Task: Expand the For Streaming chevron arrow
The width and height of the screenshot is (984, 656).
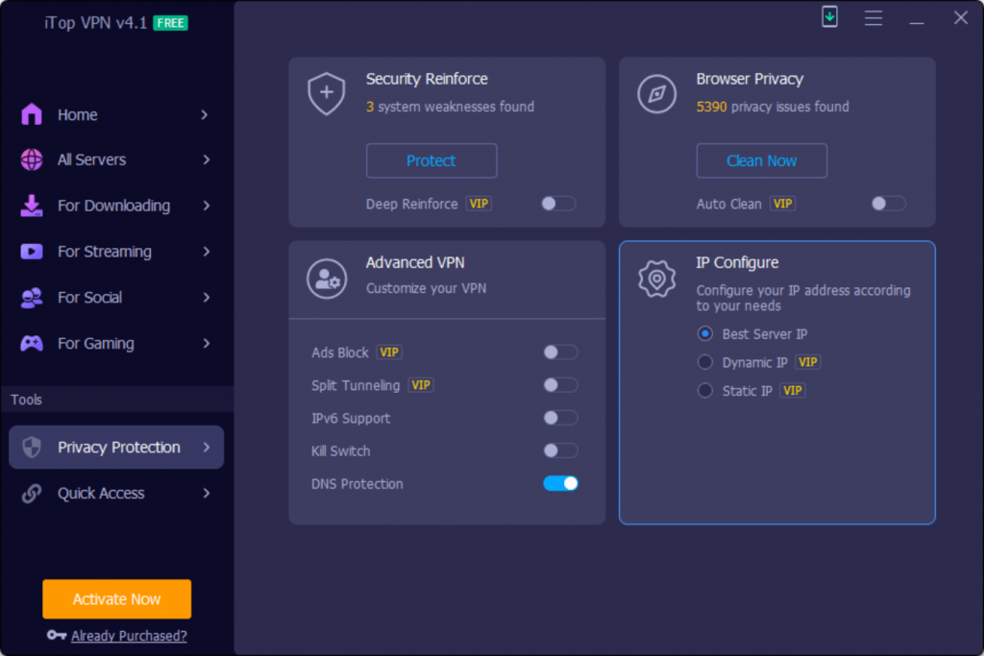Action: (x=207, y=252)
